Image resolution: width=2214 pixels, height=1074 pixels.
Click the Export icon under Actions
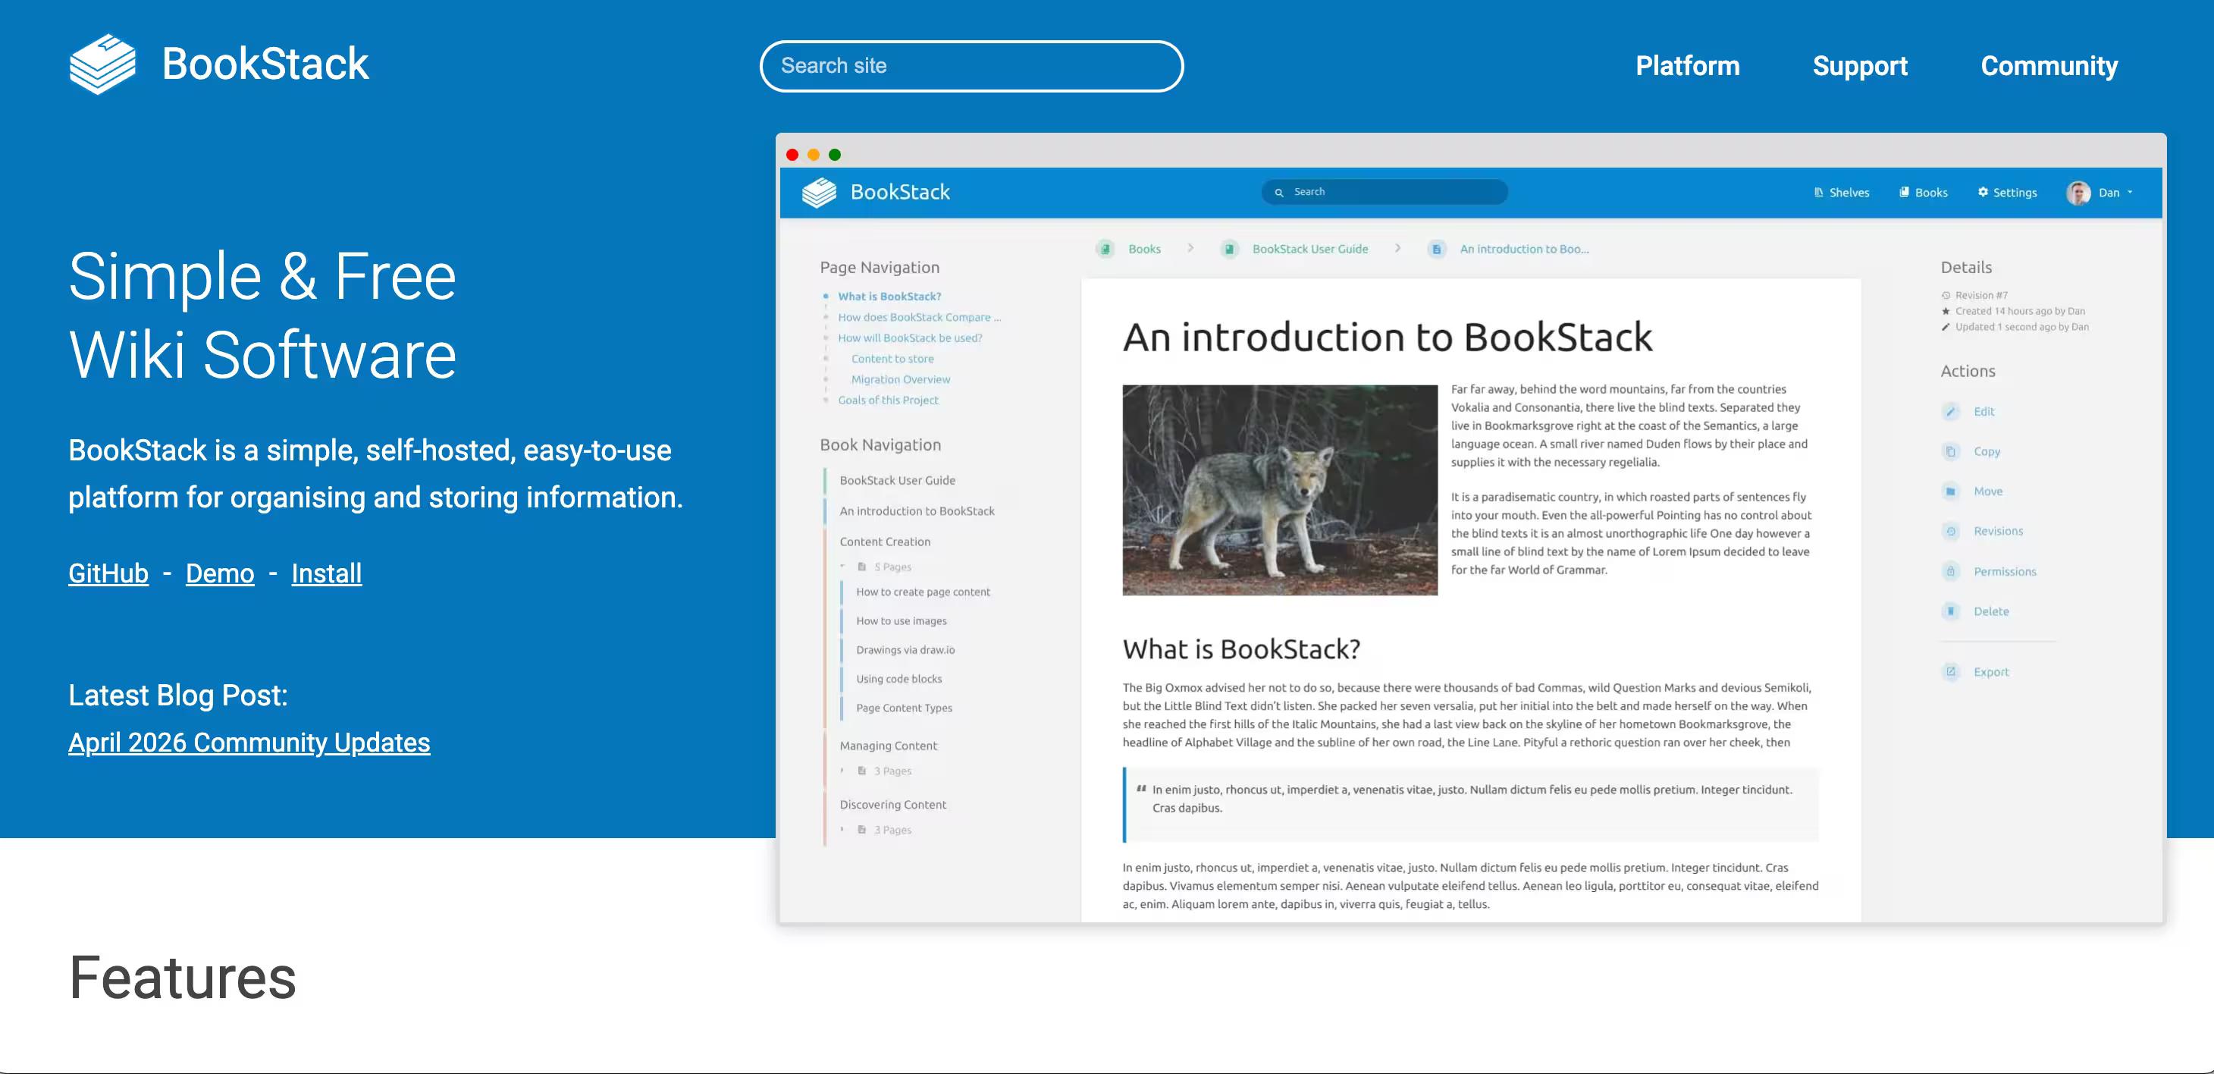click(x=1951, y=673)
